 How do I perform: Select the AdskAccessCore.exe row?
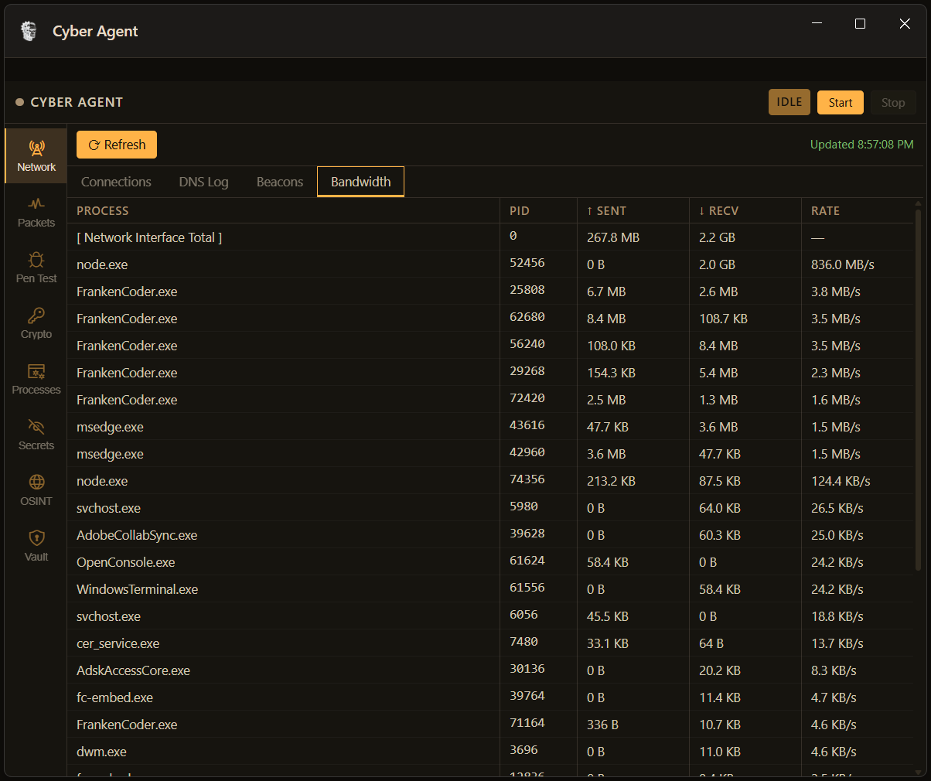(x=490, y=670)
